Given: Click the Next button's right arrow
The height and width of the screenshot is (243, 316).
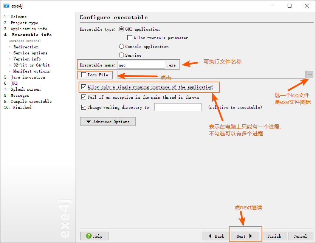Looking at the screenshot, I should click(251, 236).
